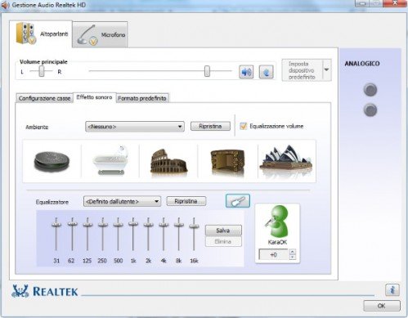Image resolution: width=408 pixels, height=318 pixels.
Task: Open the Ambiente dropdown showing Nessuno
Action: (135, 127)
